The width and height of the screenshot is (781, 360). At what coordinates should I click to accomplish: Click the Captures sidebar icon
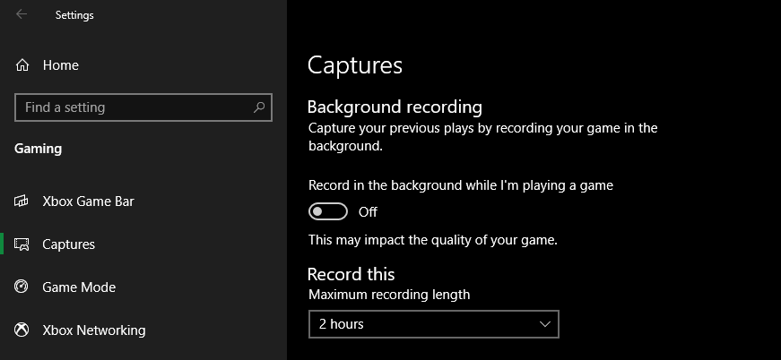click(22, 244)
